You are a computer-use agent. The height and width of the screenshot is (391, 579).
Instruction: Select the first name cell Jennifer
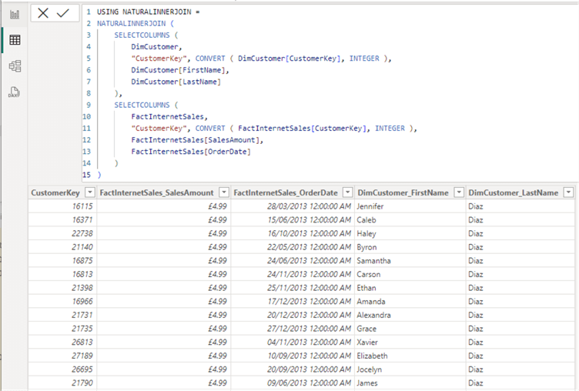click(x=410, y=206)
